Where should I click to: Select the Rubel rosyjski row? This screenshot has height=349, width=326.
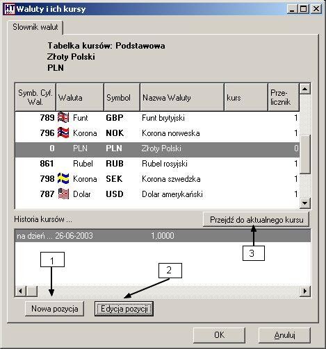[157, 164]
